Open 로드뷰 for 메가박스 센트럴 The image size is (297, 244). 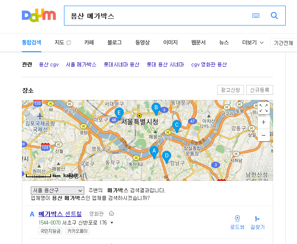click(237, 223)
